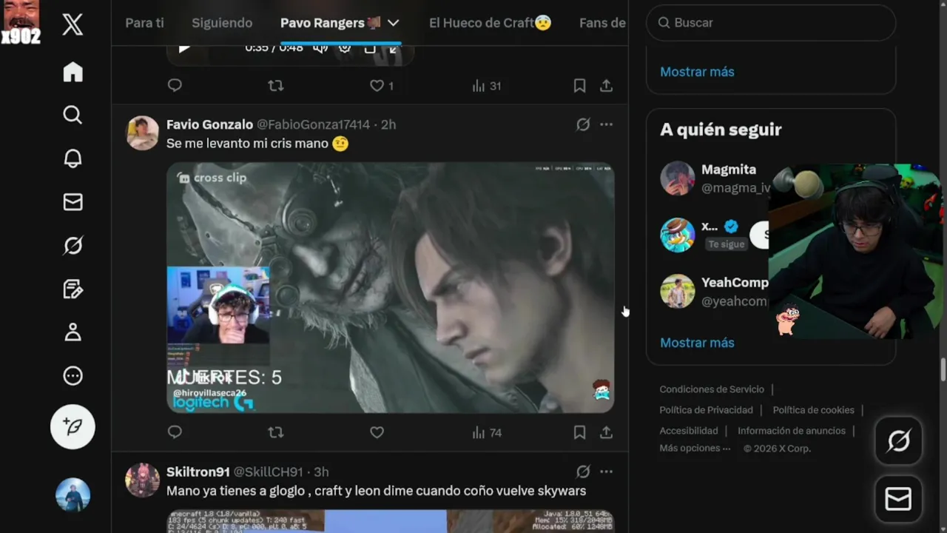
Task: Open Política de Privacidad link
Action: click(x=706, y=410)
